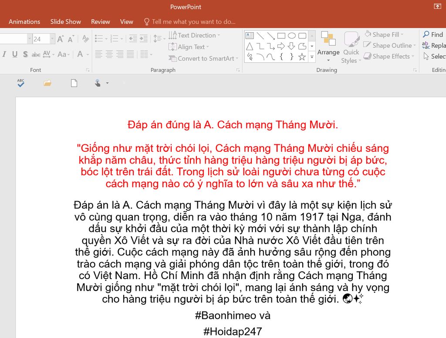This screenshot has width=446, height=338.
Task: Open font size dropdown showing 24
Action: (52, 39)
